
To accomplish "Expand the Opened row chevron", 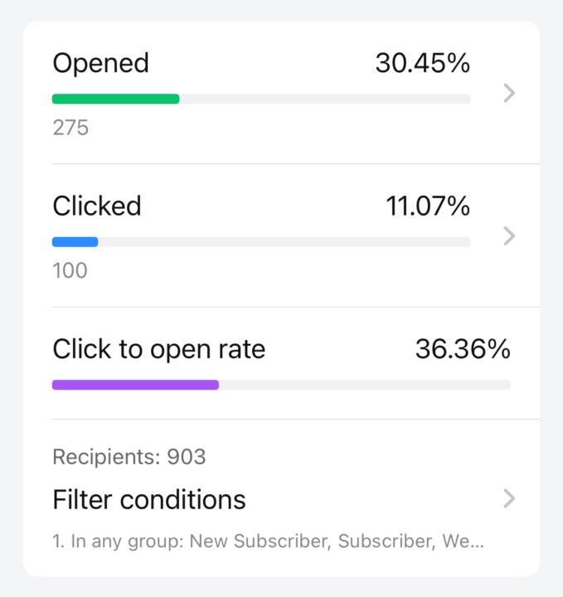I will tap(509, 94).
